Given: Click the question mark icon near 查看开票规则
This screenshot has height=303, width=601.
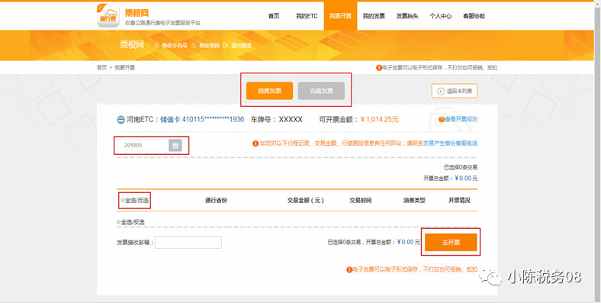Looking at the screenshot, I should tap(442, 119).
